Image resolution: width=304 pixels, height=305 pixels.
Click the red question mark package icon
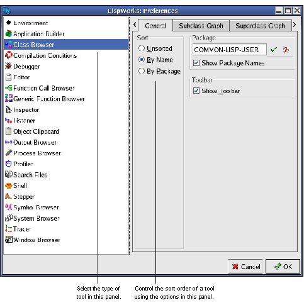pyautogui.click(x=286, y=50)
